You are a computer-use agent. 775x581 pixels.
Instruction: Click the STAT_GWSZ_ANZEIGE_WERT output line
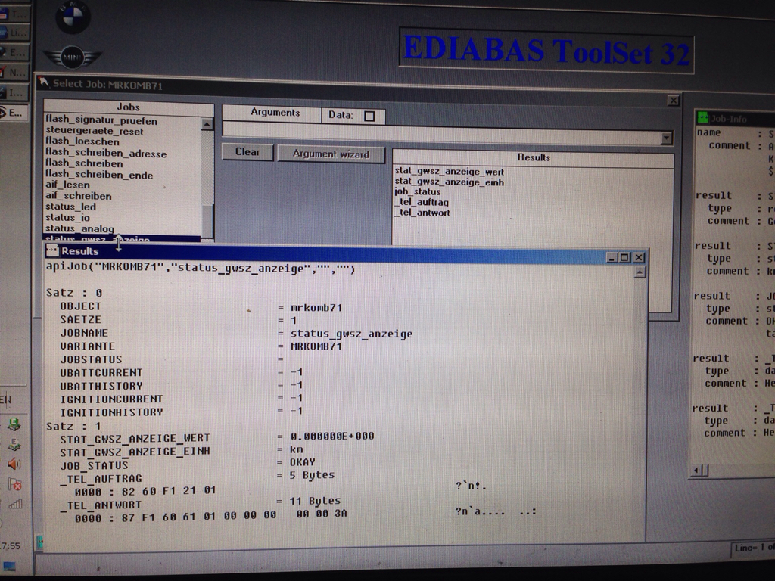pyautogui.click(x=217, y=438)
